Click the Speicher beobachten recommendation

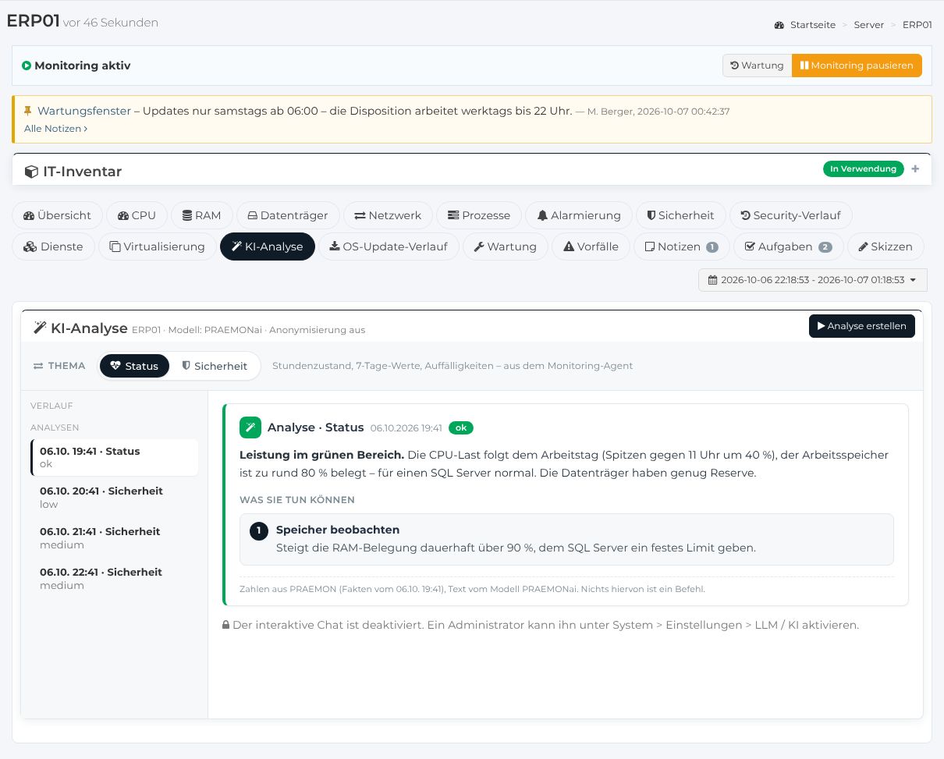pos(566,539)
